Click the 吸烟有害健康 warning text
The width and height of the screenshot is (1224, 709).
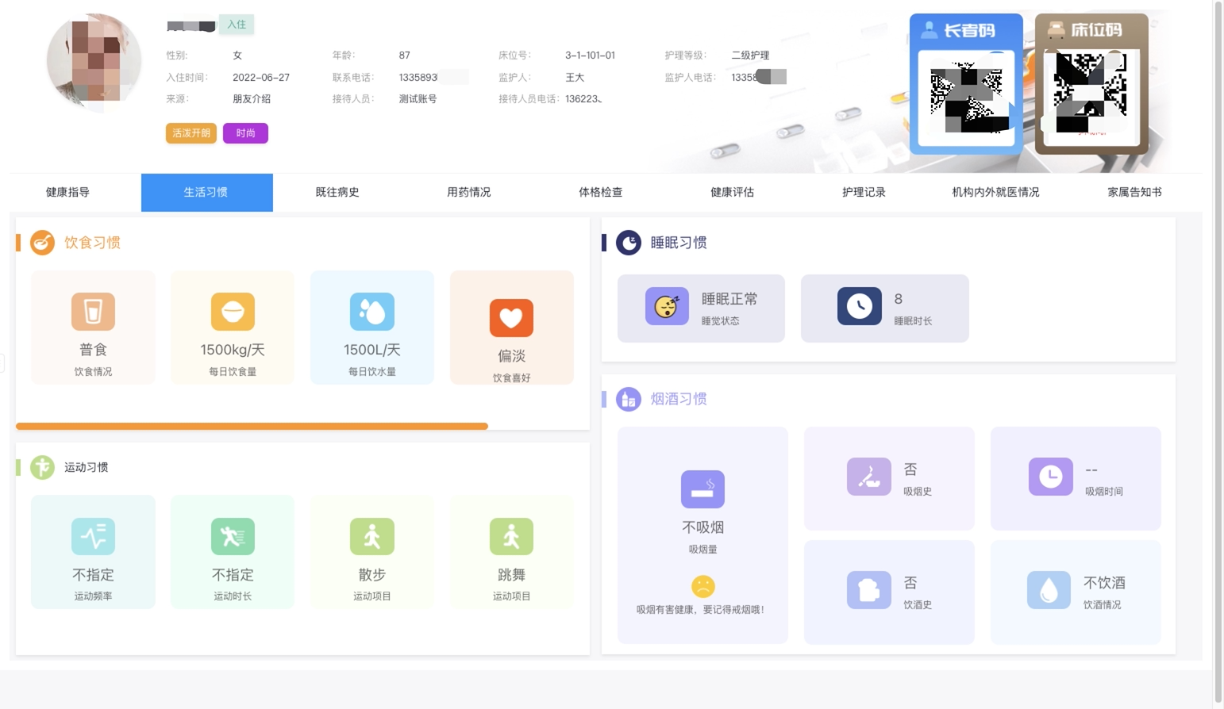coord(700,610)
